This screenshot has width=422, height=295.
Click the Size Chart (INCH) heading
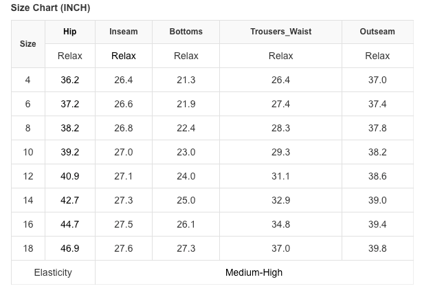point(50,8)
